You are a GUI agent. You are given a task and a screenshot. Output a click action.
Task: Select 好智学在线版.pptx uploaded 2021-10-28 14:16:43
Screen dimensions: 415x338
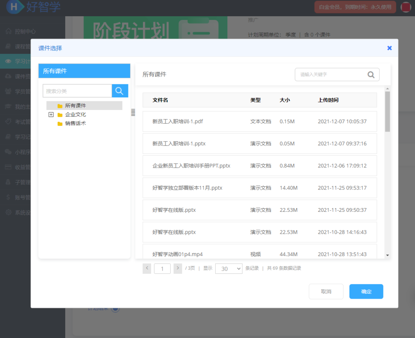pyautogui.click(x=260, y=232)
